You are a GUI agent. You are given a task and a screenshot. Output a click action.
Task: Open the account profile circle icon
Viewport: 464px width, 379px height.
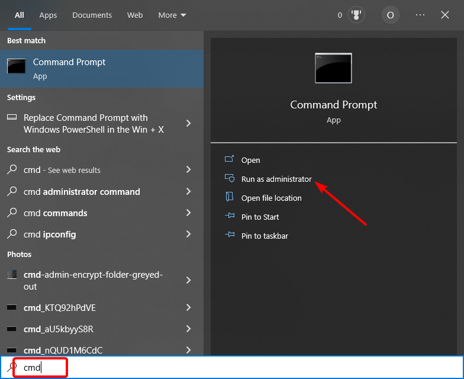click(389, 15)
